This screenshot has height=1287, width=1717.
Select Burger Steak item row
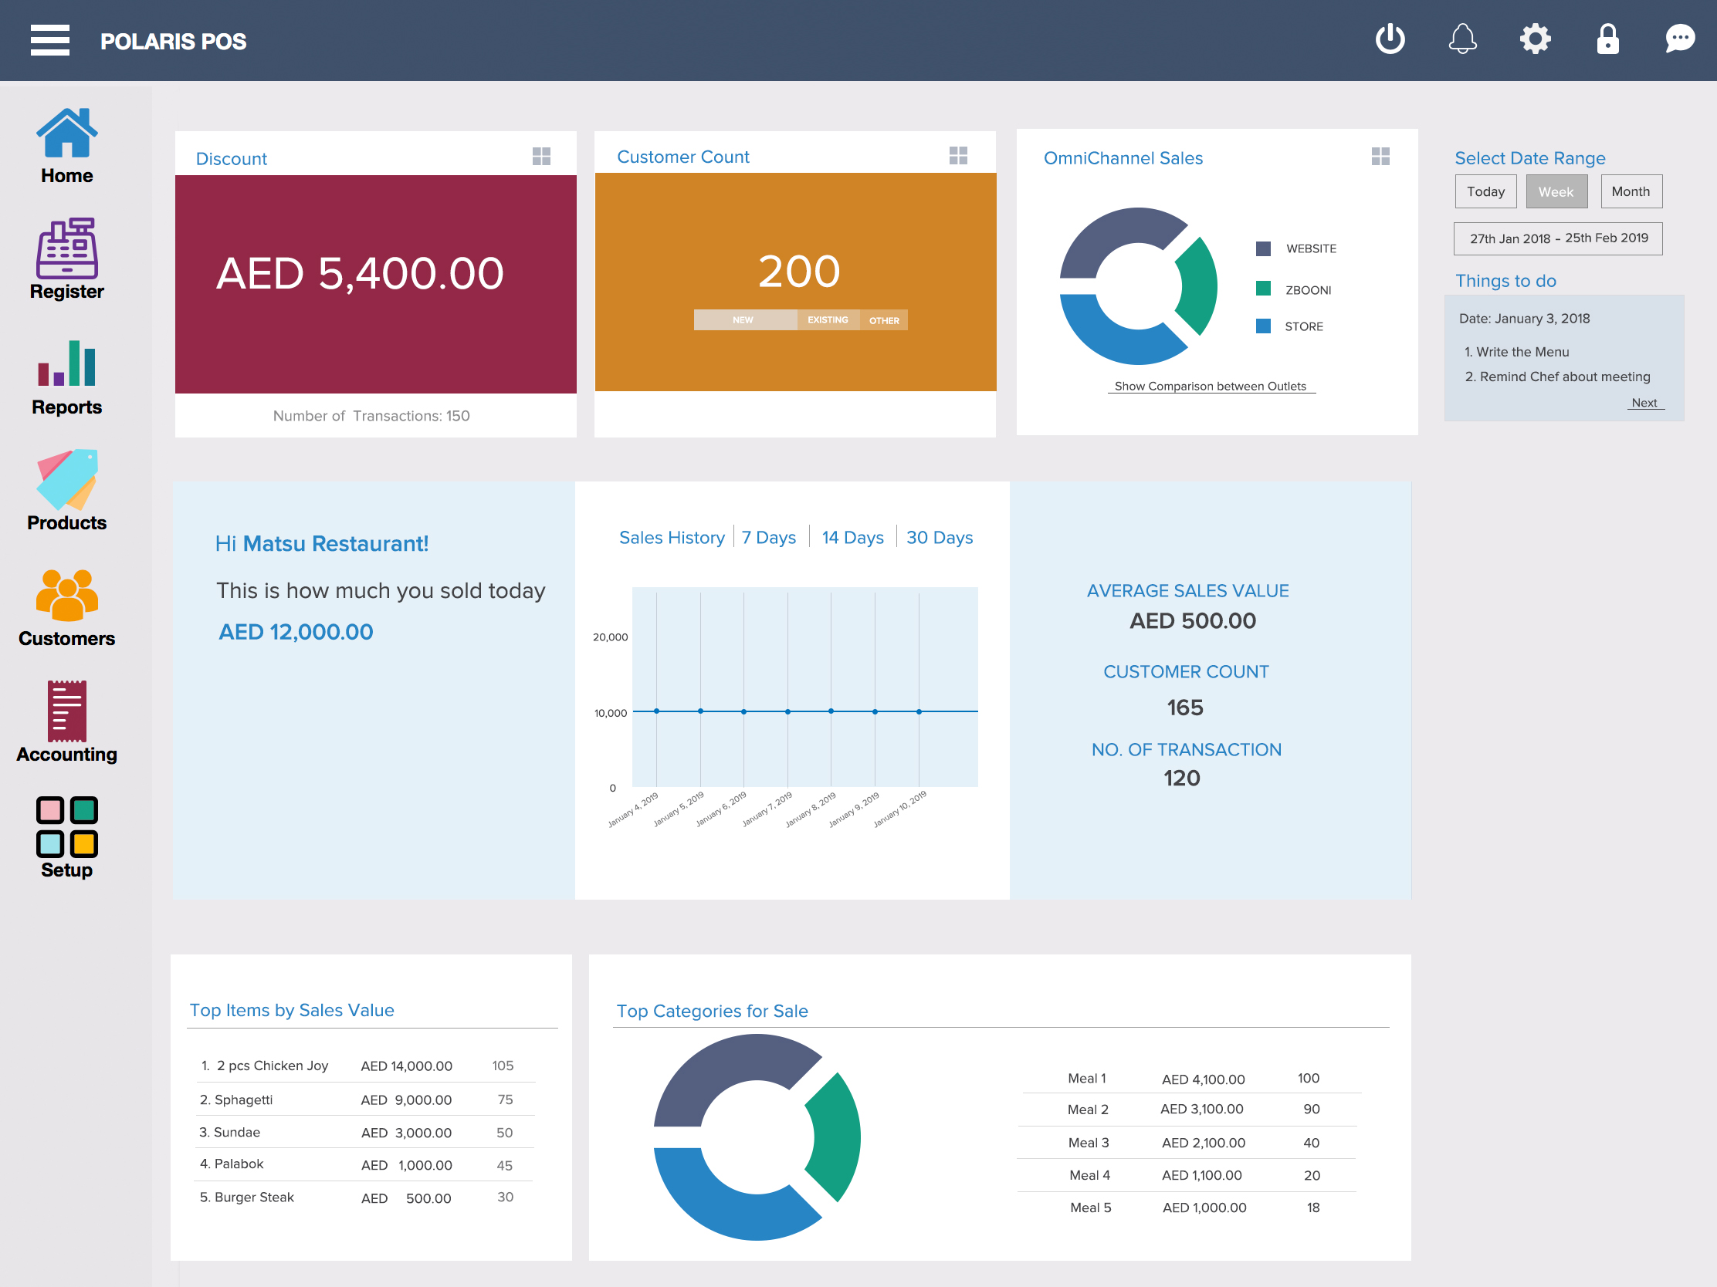tap(364, 1197)
